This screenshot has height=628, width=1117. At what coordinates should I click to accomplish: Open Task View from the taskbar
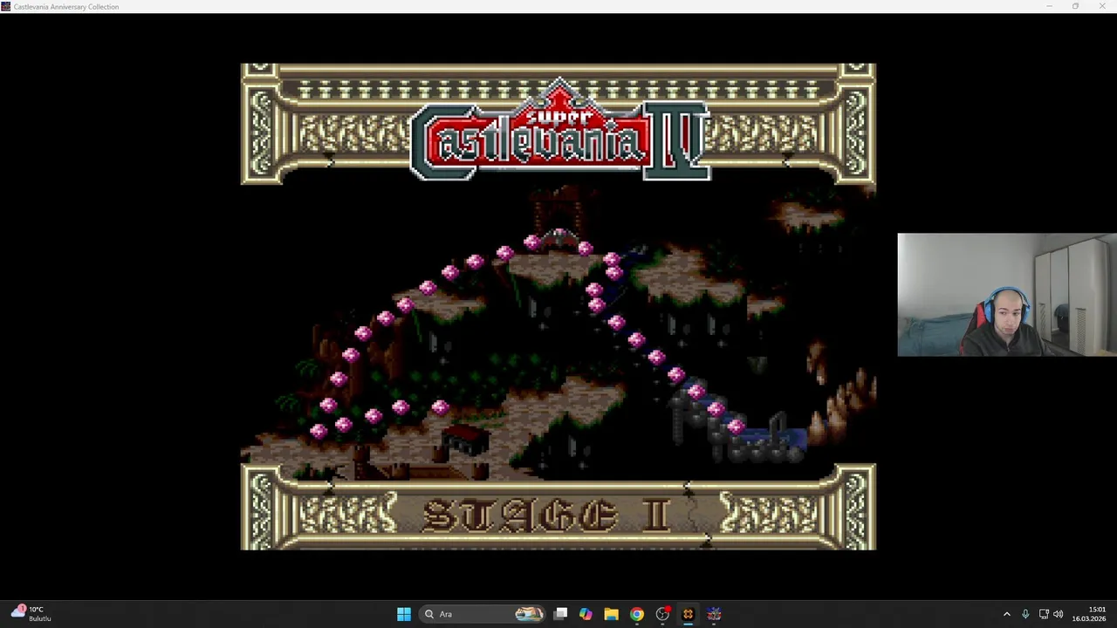(x=561, y=614)
